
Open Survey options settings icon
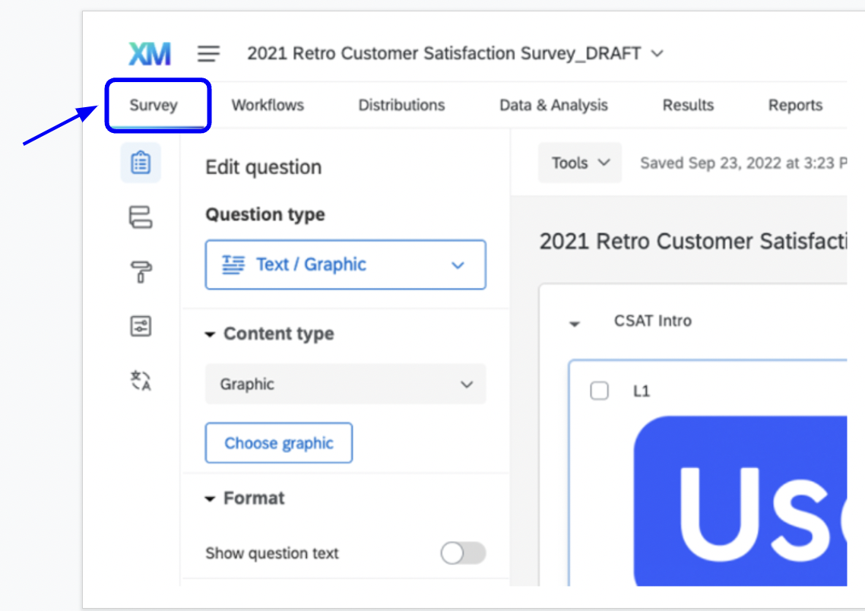141,327
